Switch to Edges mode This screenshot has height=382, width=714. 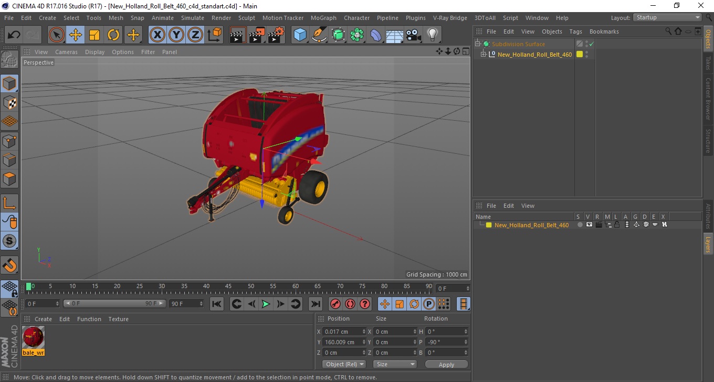[9, 160]
